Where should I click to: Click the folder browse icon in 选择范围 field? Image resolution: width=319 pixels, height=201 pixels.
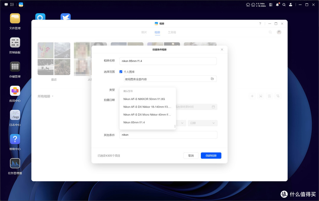[212, 79]
